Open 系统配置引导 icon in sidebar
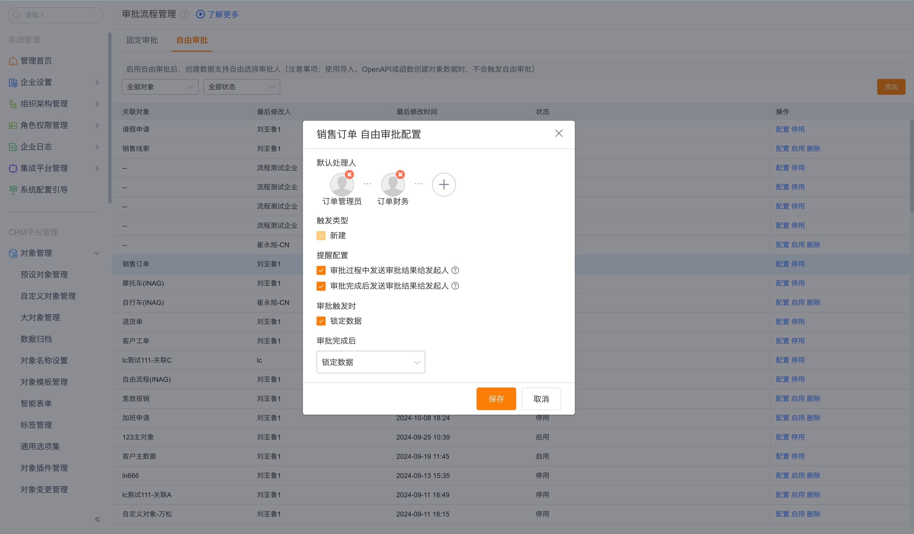Image resolution: width=914 pixels, height=534 pixels. point(13,190)
